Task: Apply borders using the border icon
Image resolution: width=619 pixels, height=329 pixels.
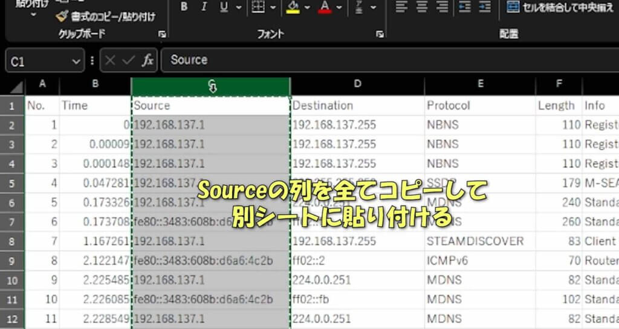Action: pyautogui.click(x=258, y=7)
